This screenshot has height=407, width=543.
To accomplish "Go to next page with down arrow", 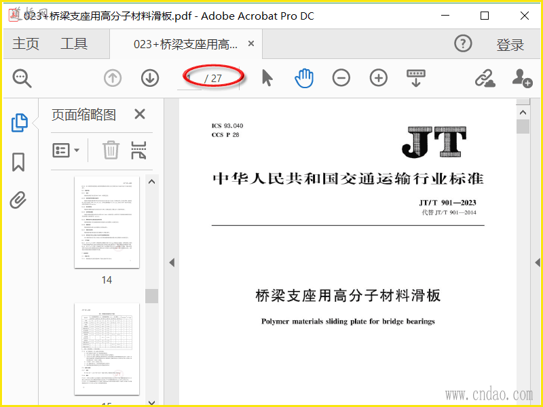I will coord(150,78).
